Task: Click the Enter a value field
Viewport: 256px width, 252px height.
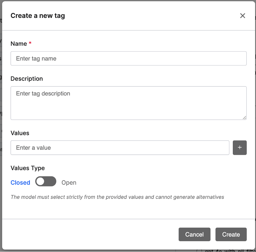Action: tap(120, 148)
